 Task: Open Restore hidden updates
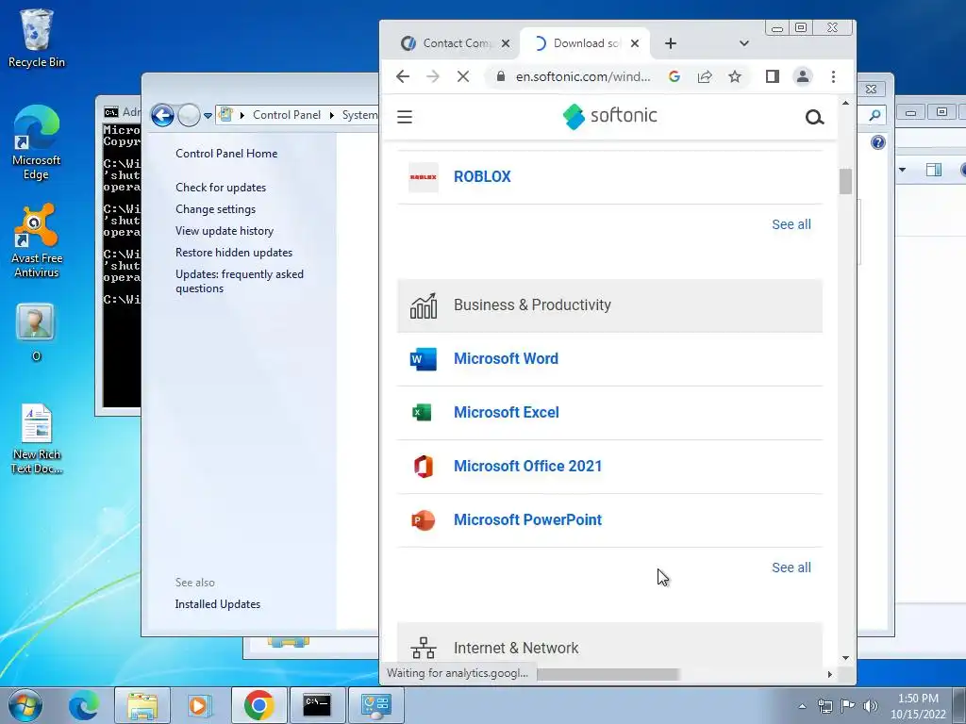[234, 253]
